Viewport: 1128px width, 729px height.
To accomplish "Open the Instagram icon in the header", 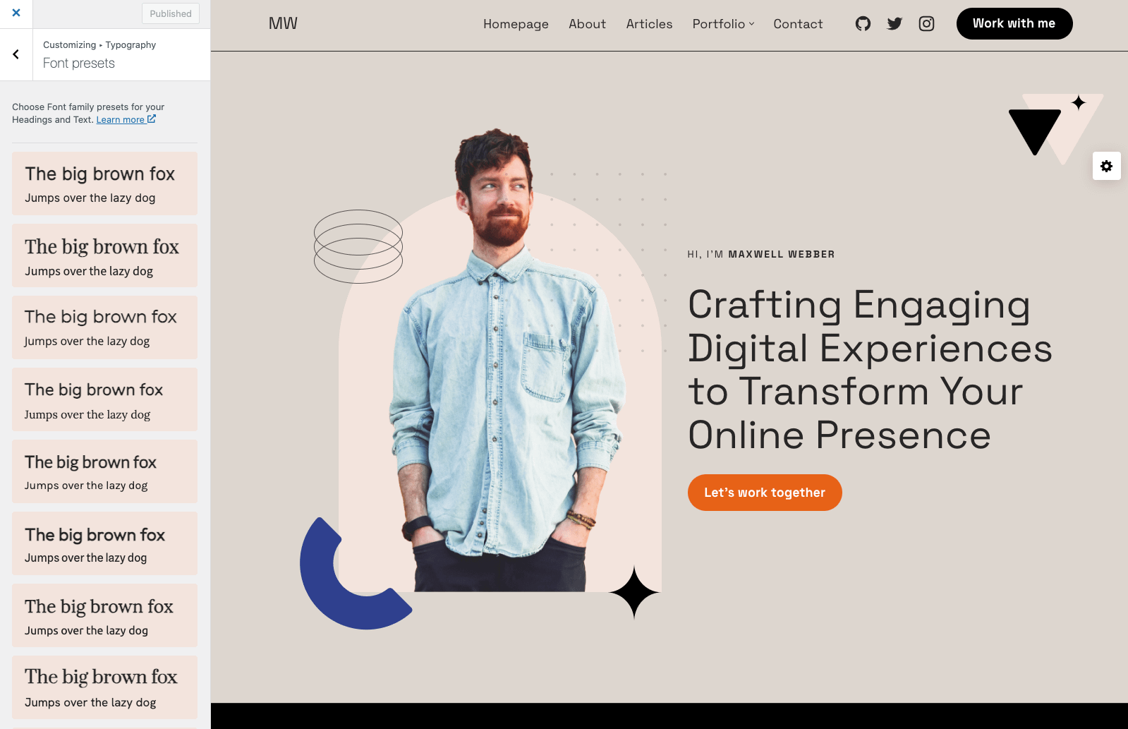I will tap(926, 24).
